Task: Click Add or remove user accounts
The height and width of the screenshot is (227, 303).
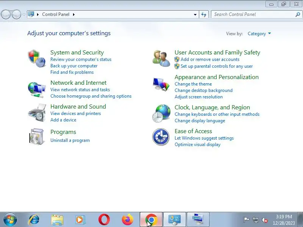Action: (x=210, y=59)
